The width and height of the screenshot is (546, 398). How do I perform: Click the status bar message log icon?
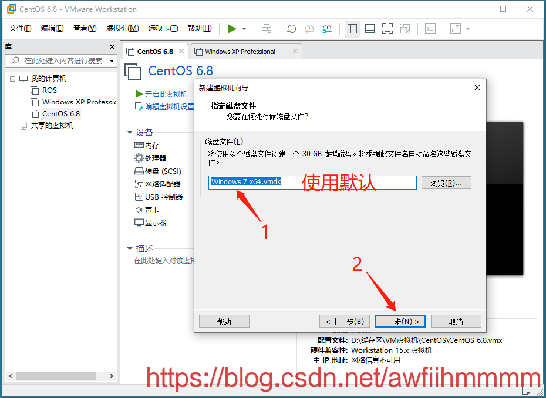pos(526,391)
